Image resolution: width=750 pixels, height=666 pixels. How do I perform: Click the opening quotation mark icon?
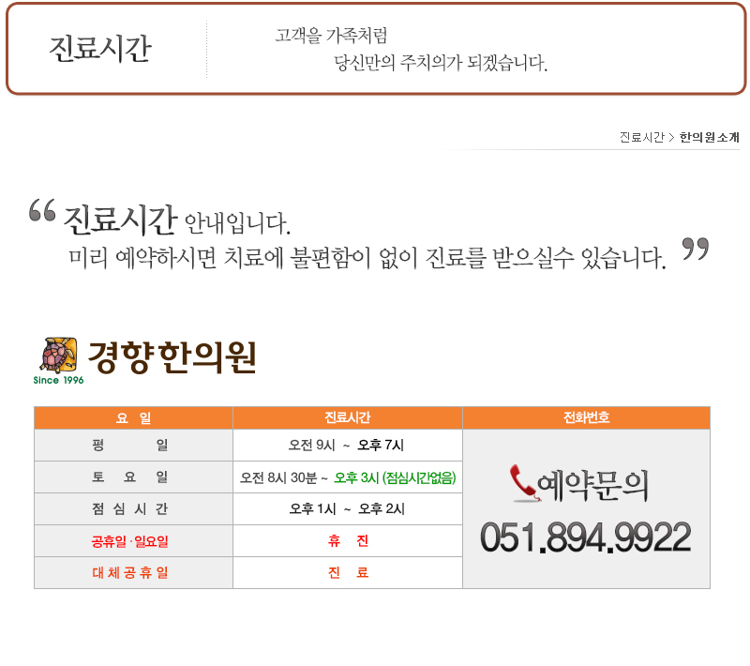point(42,210)
